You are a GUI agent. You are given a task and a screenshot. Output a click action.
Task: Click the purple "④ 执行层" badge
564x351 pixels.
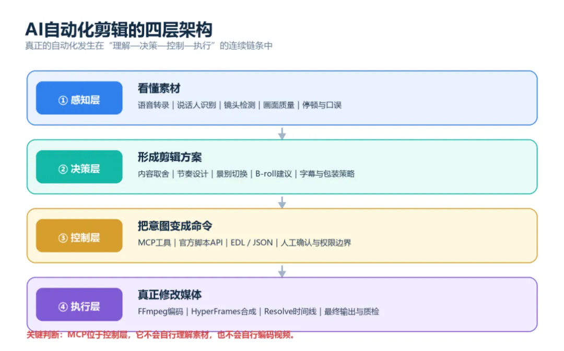[79, 304]
